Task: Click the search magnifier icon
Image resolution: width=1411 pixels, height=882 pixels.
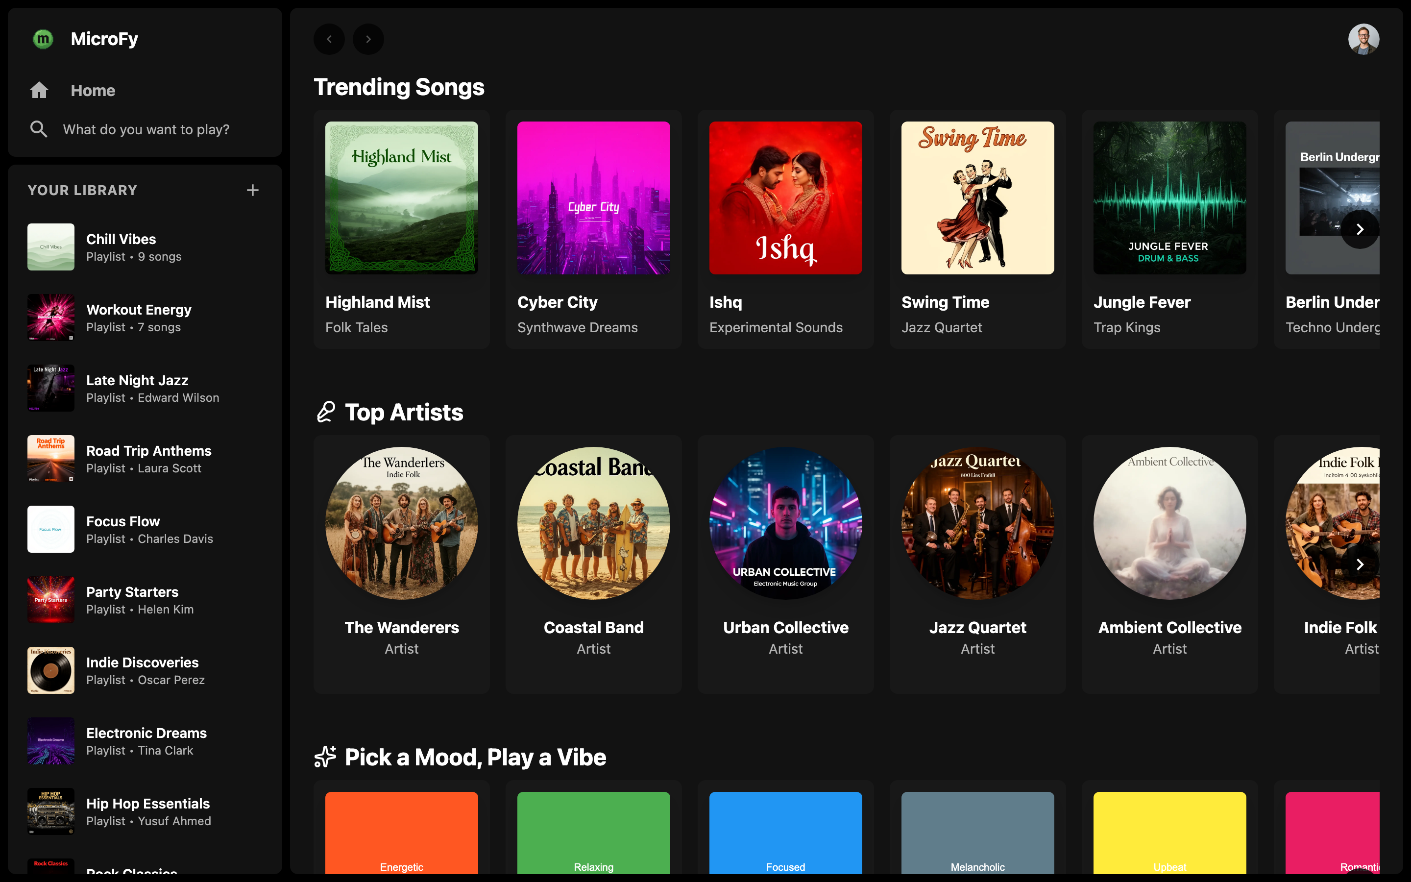Action: (x=39, y=129)
